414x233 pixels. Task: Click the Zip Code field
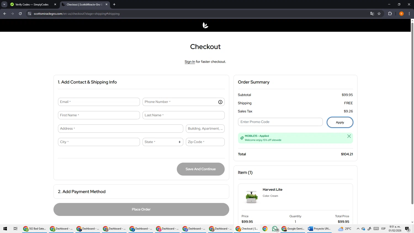point(205,142)
